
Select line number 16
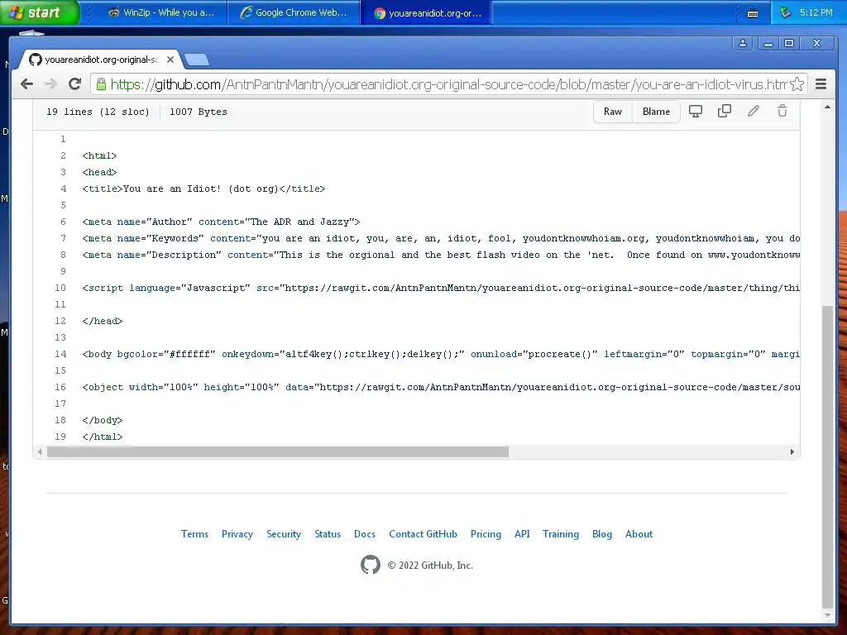click(x=60, y=387)
